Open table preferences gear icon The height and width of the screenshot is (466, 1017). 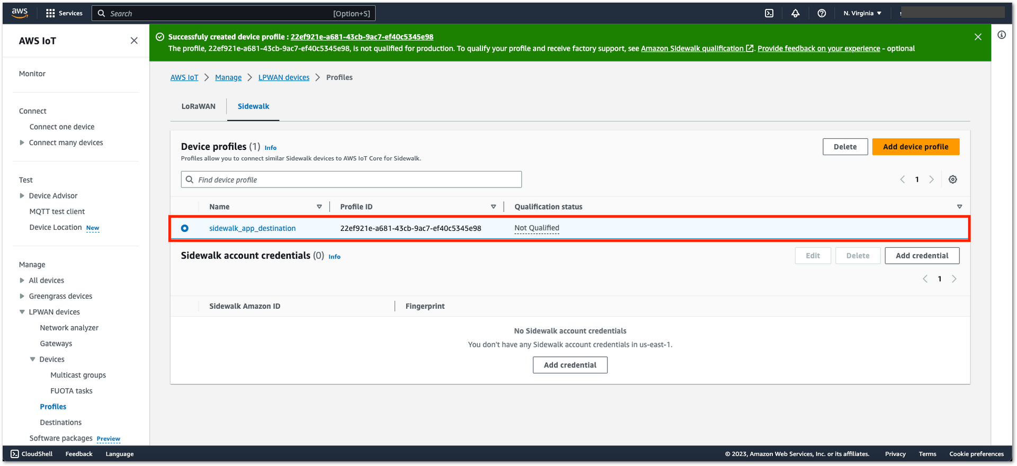coord(953,180)
